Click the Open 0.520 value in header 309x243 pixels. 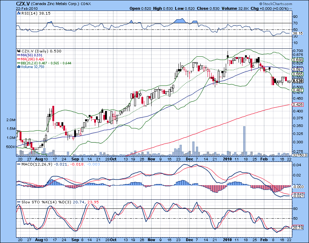(140, 8)
